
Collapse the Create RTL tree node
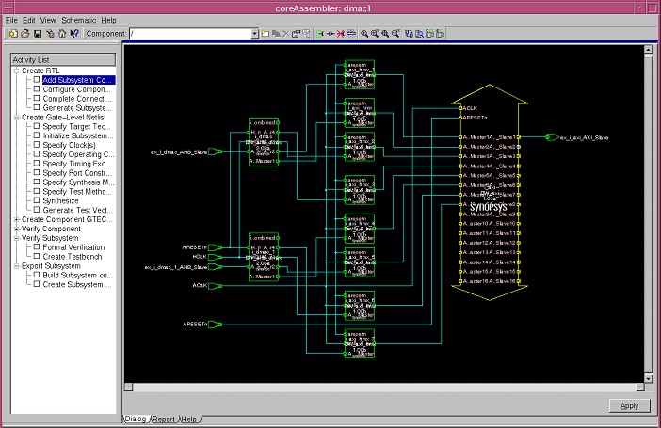(x=16, y=71)
